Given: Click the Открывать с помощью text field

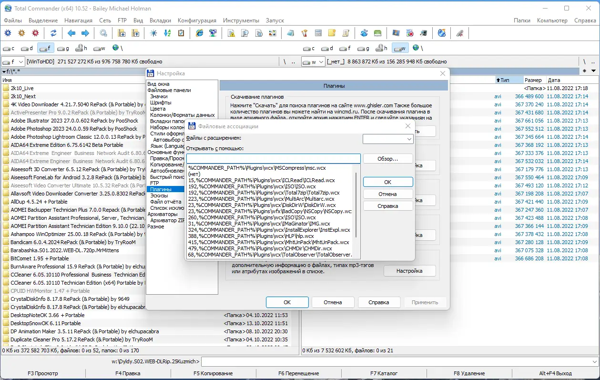Looking at the screenshot, I should coord(274,158).
